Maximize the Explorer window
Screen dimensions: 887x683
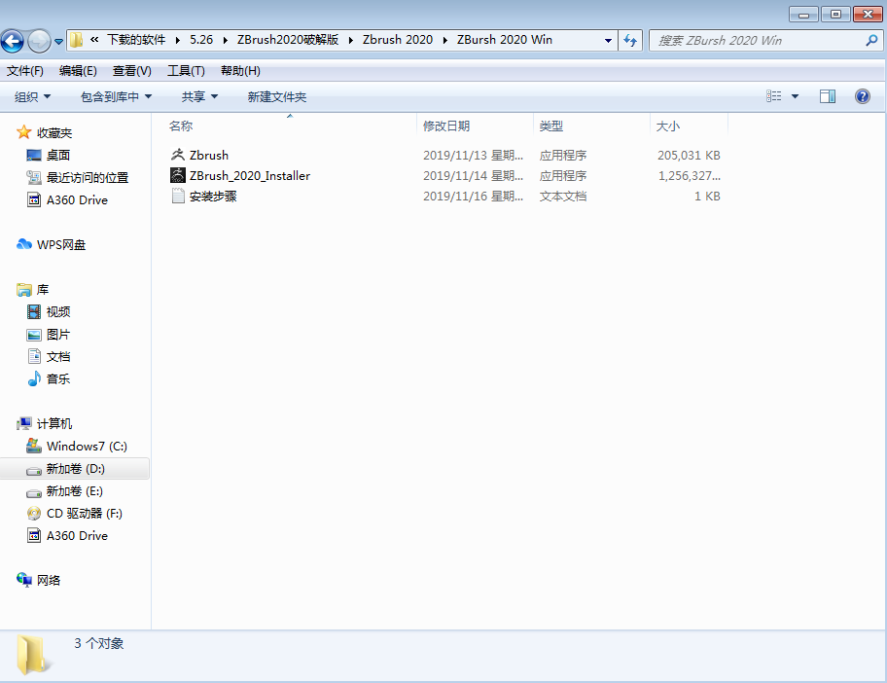pos(835,15)
